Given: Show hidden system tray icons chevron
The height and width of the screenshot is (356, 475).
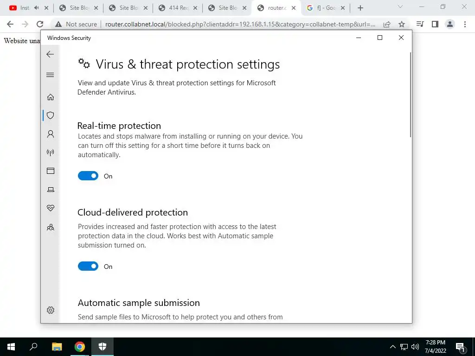Looking at the screenshot, I should click(392, 347).
